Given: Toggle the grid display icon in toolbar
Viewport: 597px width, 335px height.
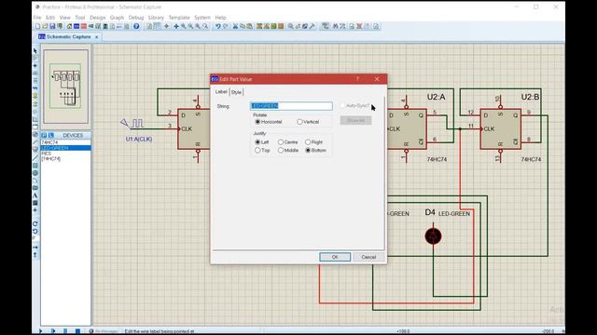Looking at the screenshot, I should pos(158,26).
